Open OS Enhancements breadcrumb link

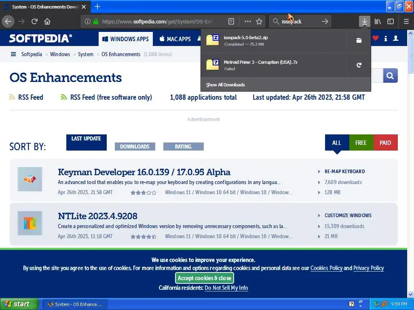pos(121,54)
